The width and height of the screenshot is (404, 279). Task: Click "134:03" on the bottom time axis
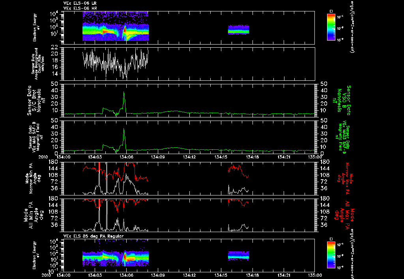(95, 275)
